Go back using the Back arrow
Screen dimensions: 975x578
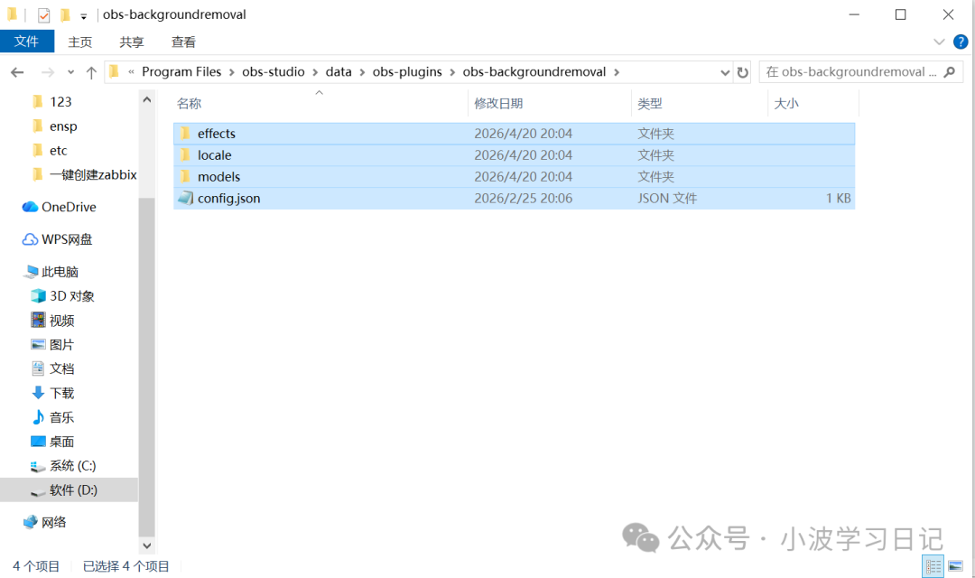coord(17,72)
